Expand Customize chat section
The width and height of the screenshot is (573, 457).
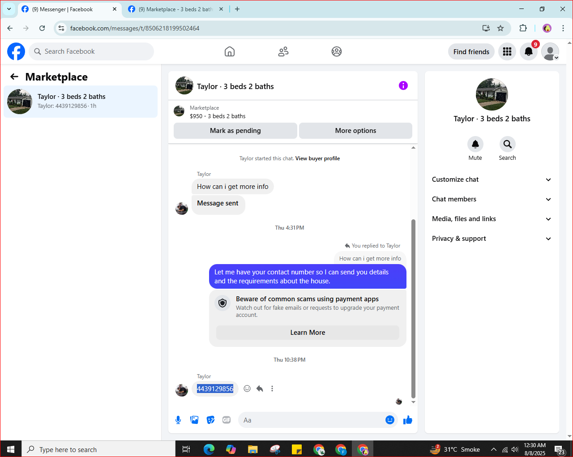pyautogui.click(x=492, y=179)
